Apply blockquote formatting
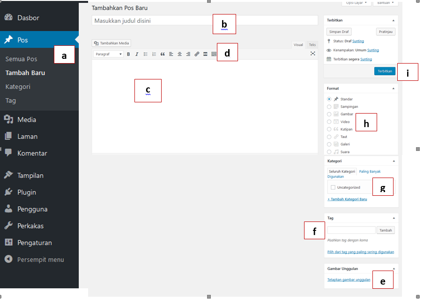The height and width of the screenshot is (300, 431). click(163, 54)
